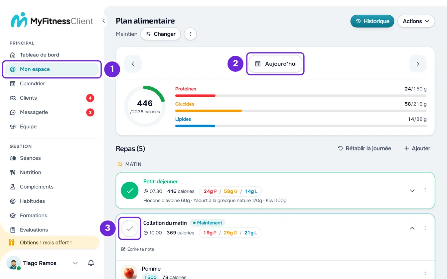447x279 pixels.
Task: Click Ajouter to add a meal
Action: (417, 148)
